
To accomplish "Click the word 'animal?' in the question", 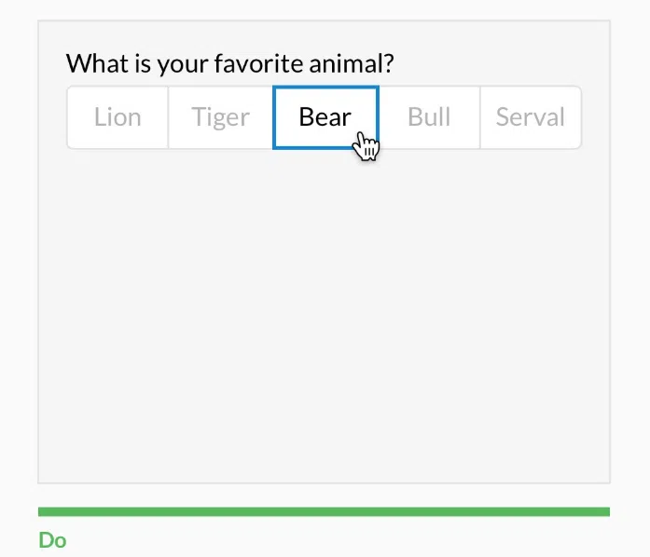I will click(x=352, y=63).
